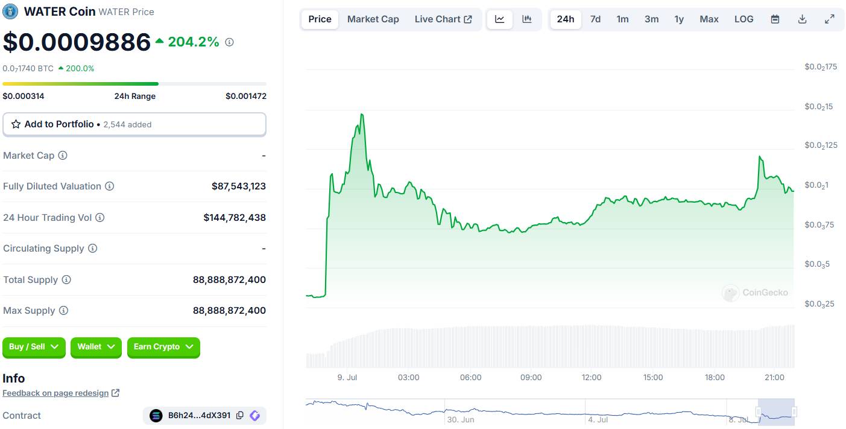Click the purple icon next to contract copy
846x429 pixels.
tap(255, 416)
